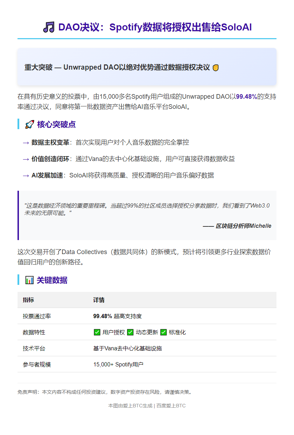Click the title text DAO决议：Spotify数据将授权出售给SoloAI
The height and width of the screenshot is (435, 294).
155,27
